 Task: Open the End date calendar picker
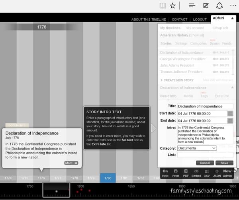(x=230, y=120)
